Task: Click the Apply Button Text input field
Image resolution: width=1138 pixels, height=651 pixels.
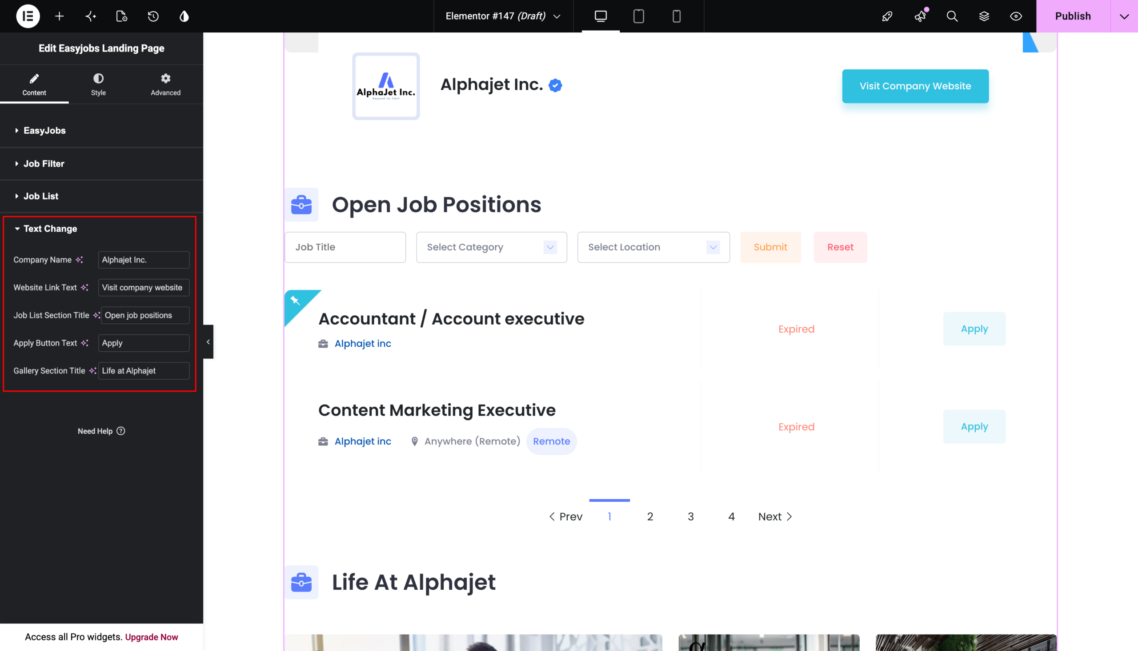Action: pos(144,343)
